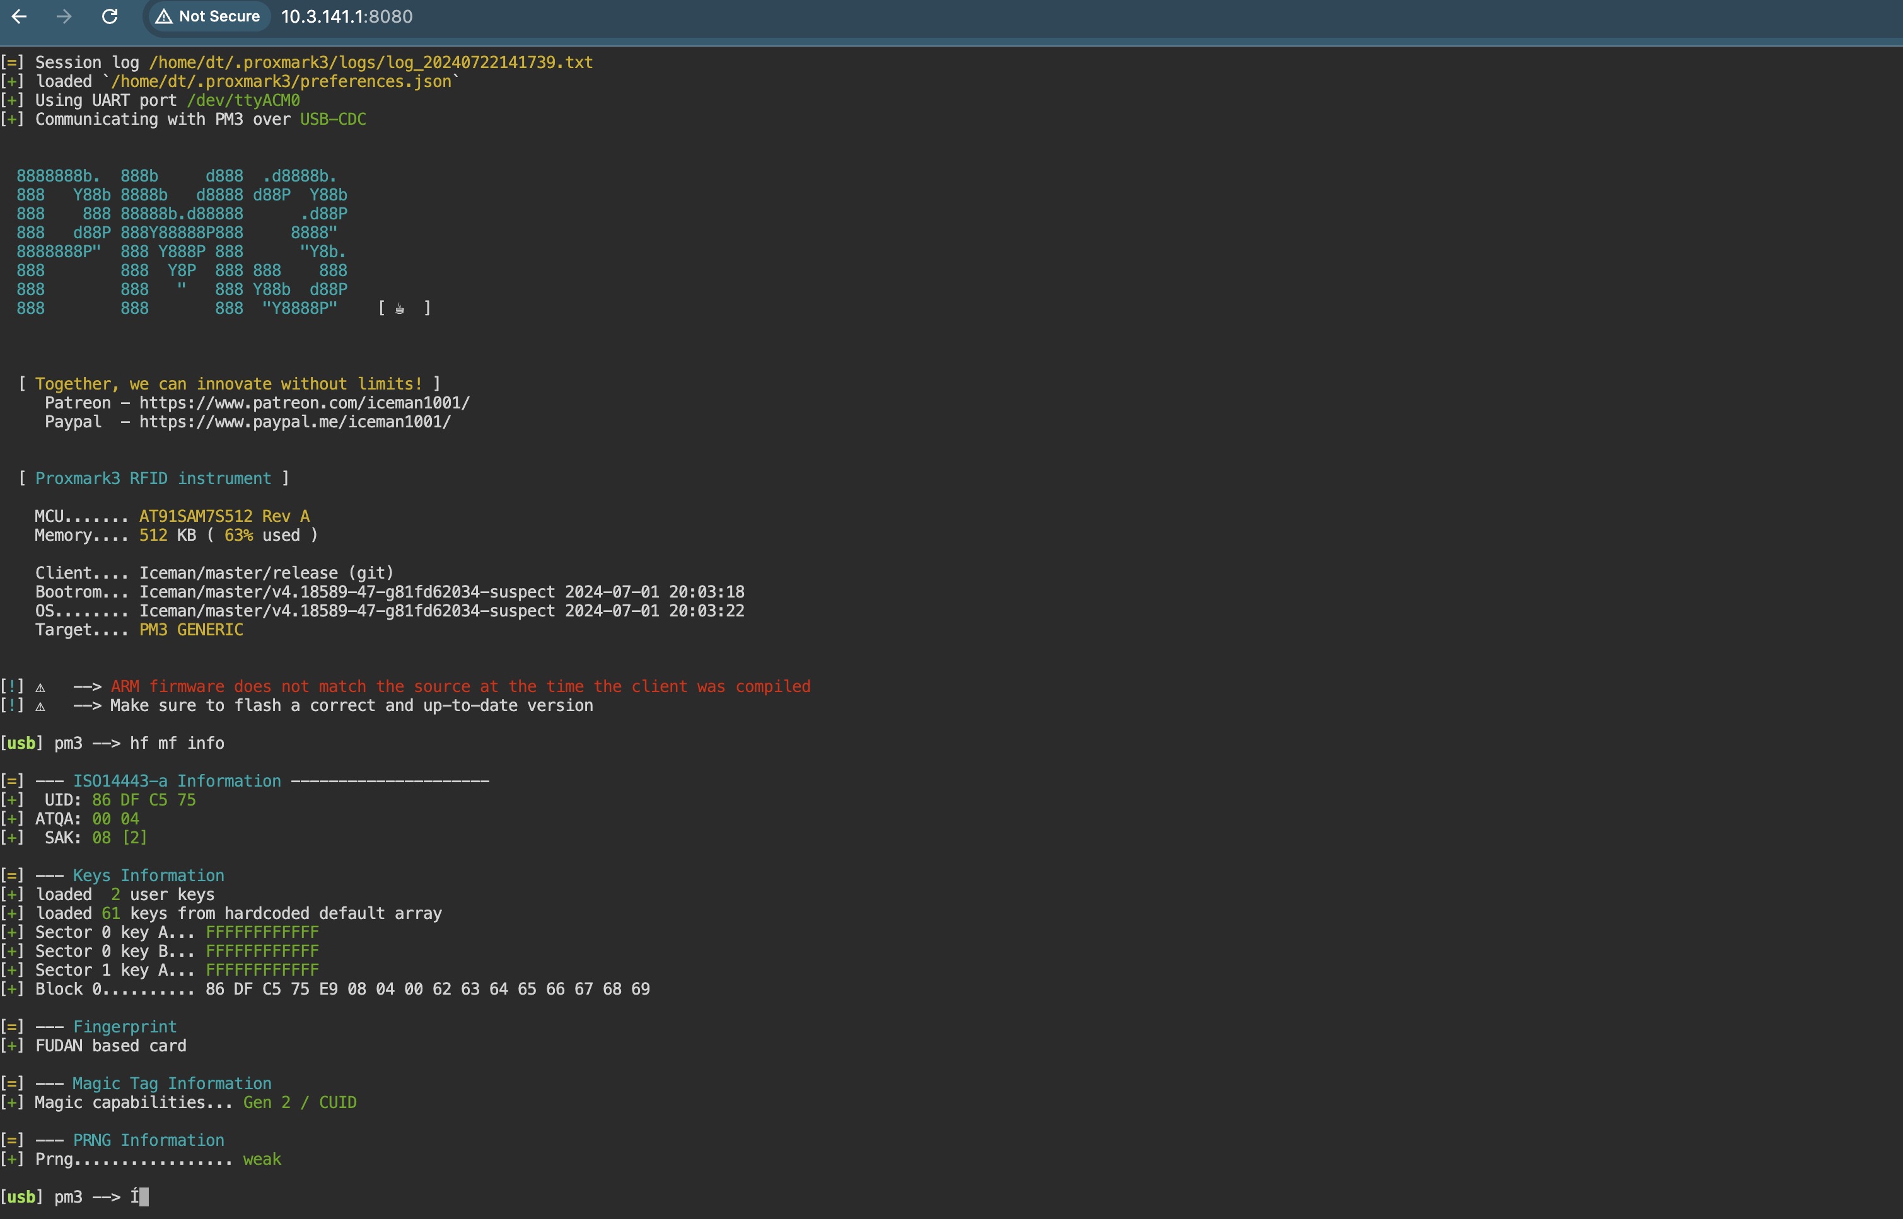Click the OS version line

pyautogui.click(x=390, y=611)
